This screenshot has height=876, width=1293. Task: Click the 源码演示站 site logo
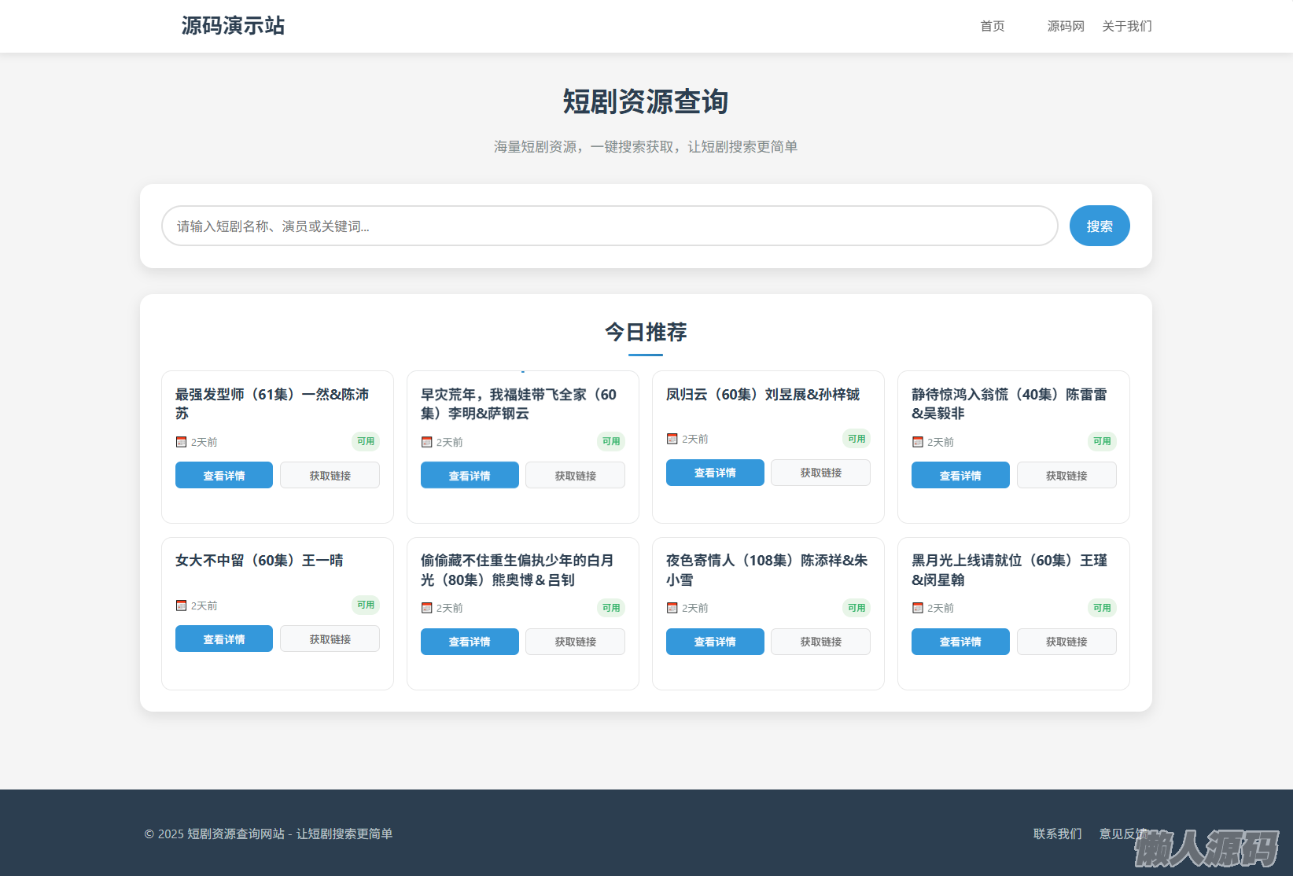click(x=233, y=26)
